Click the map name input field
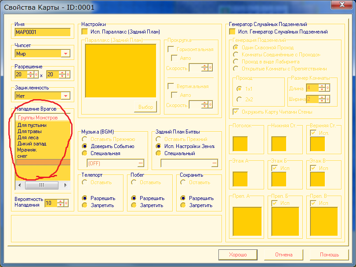Image resolution: width=356 pixels, height=267 pixels. 43,32
